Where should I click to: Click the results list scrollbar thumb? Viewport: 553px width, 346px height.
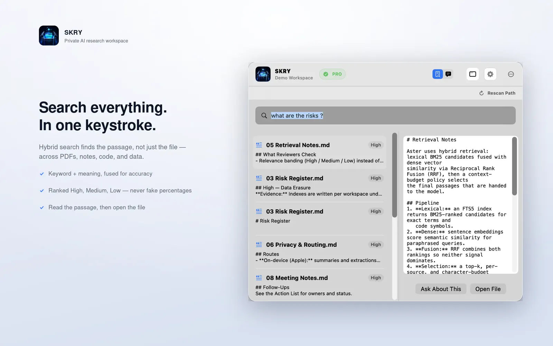(x=394, y=175)
